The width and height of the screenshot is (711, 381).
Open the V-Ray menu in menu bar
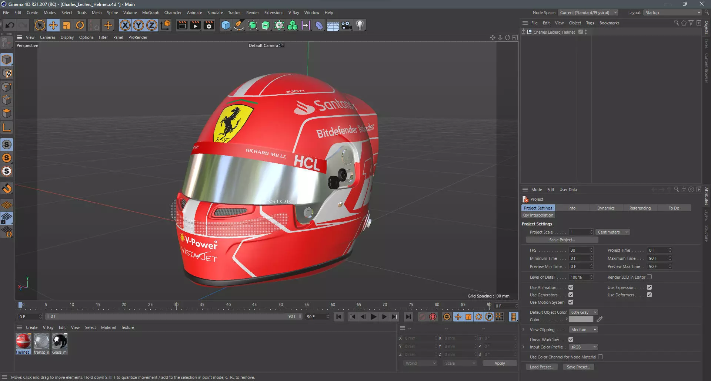click(294, 13)
